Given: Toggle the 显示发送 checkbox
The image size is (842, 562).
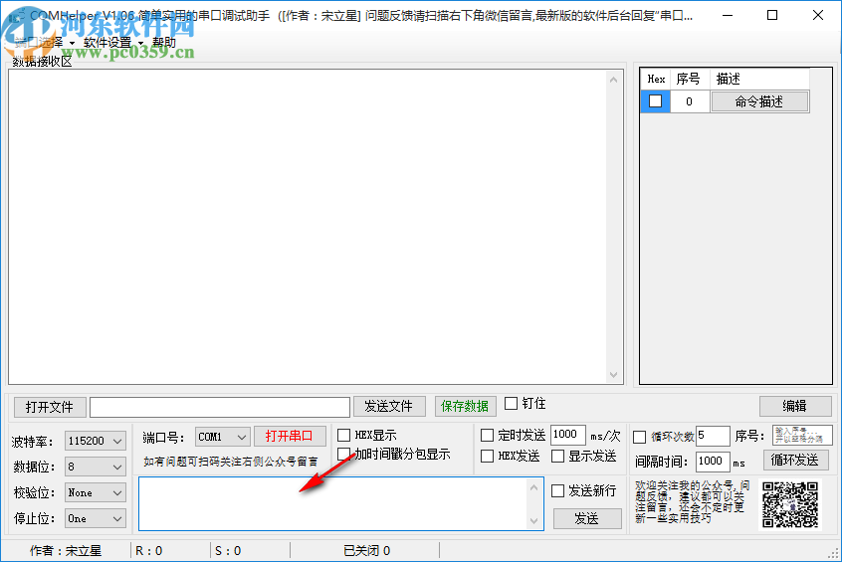Looking at the screenshot, I should [558, 457].
